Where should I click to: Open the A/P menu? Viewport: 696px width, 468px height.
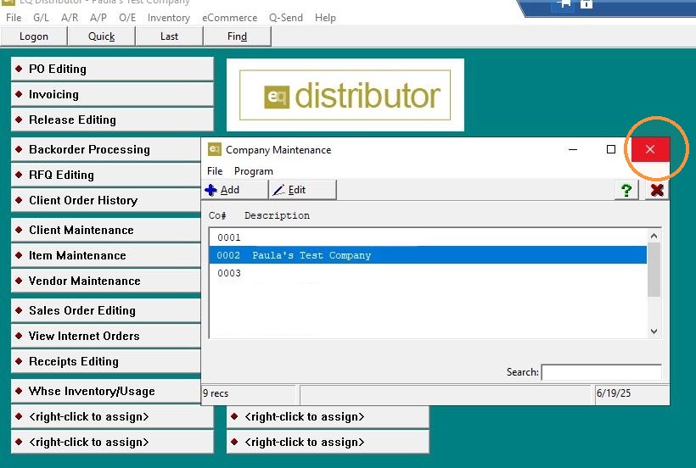pos(98,18)
